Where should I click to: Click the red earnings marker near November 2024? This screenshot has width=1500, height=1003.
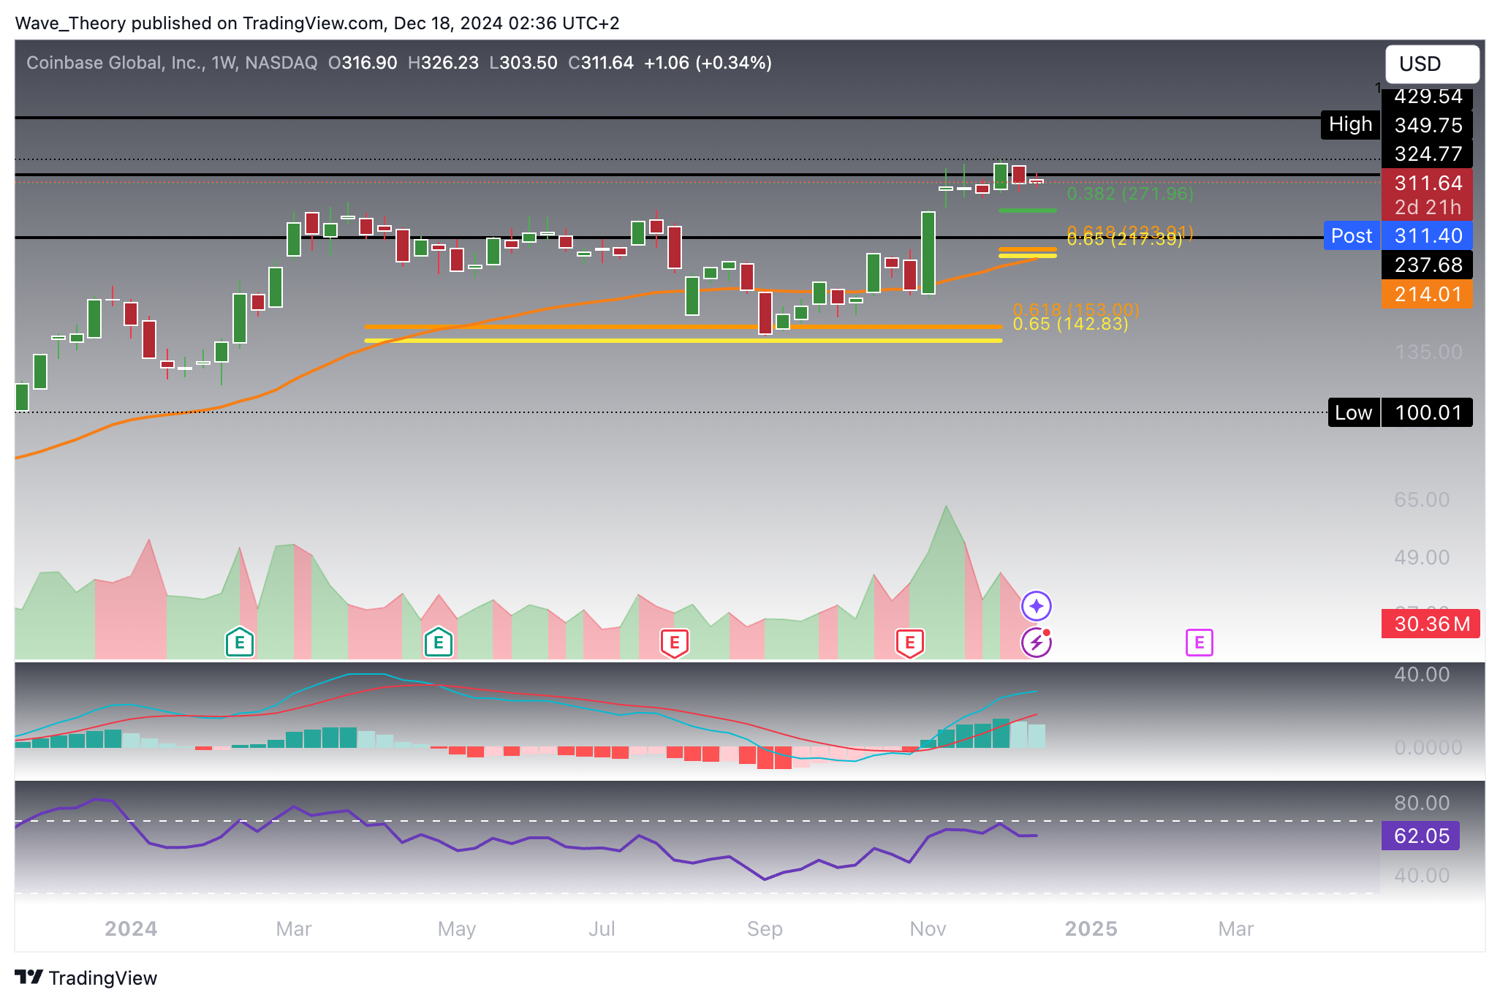tap(909, 643)
